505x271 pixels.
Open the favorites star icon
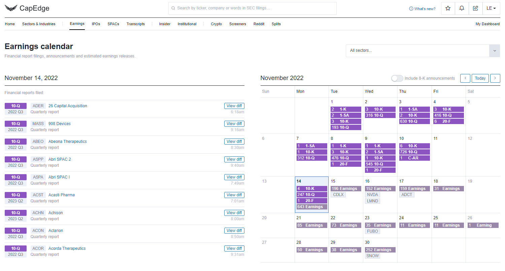pyautogui.click(x=448, y=8)
